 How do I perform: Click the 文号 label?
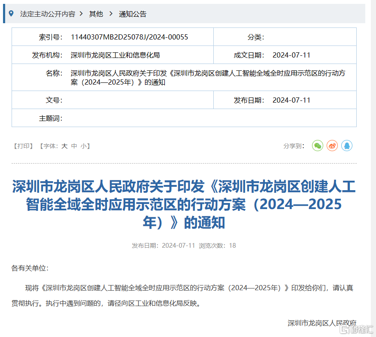pyautogui.click(x=54, y=100)
